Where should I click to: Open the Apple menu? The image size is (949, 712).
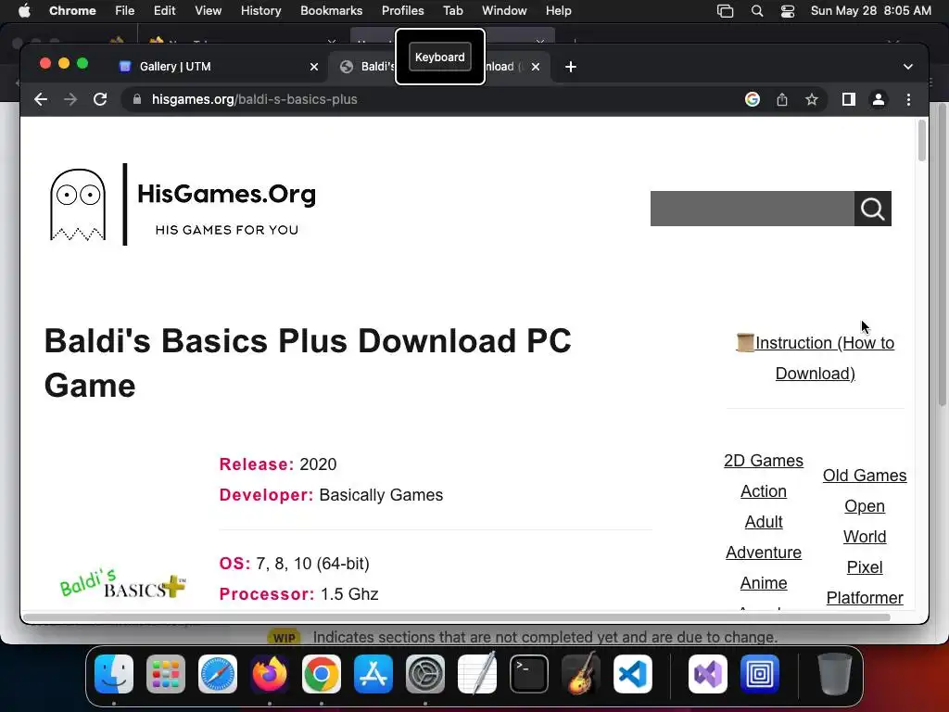point(24,11)
